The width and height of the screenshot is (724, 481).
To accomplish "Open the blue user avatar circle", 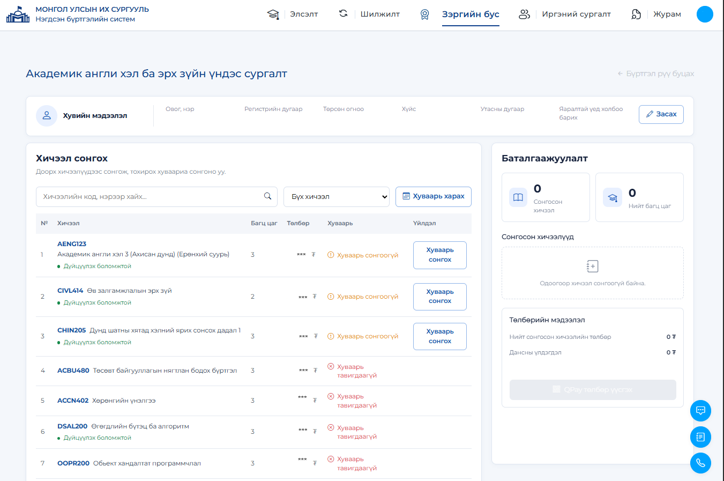I will [x=705, y=14].
